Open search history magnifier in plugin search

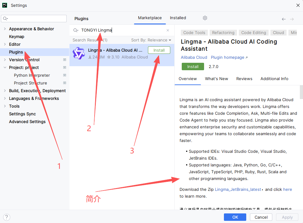(x=76, y=30)
